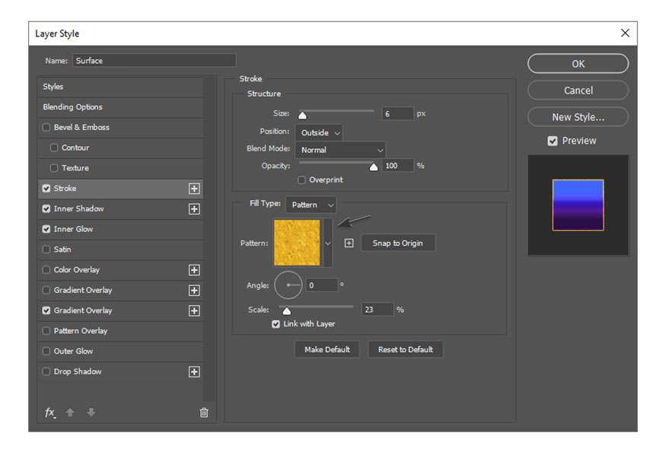This screenshot has height=454, width=666.
Task: Click the New Style button
Action: click(578, 117)
